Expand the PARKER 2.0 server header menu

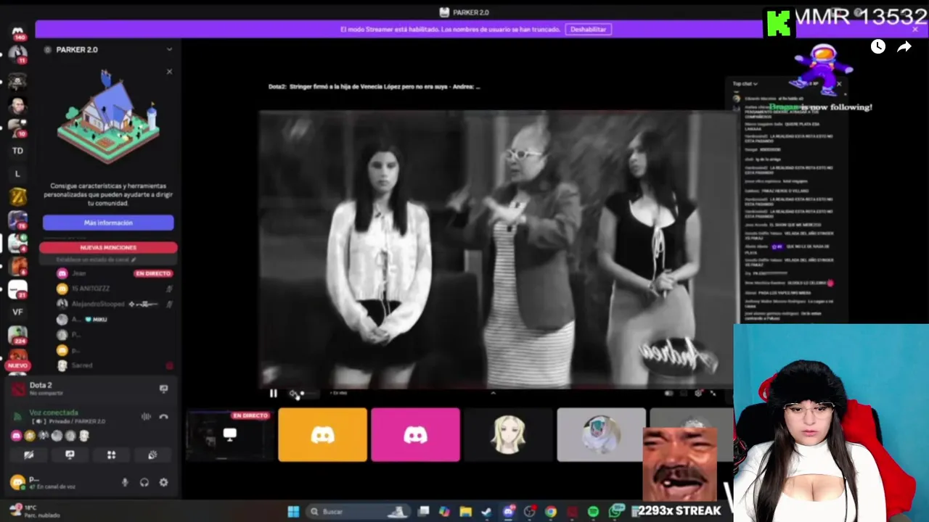click(169, 49)
